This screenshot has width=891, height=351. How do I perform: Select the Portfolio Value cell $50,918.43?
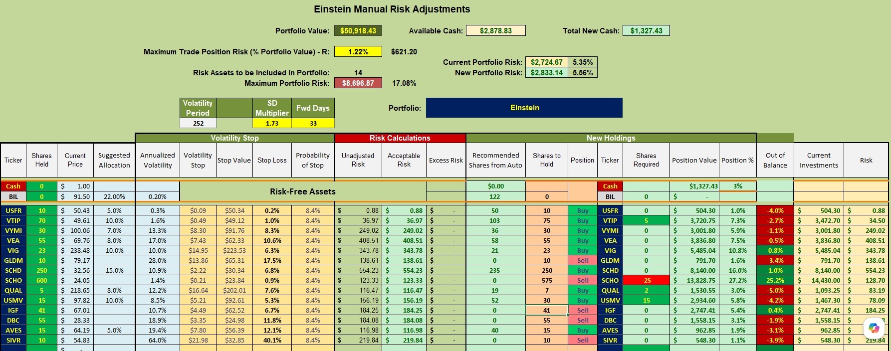pos(358,31)
